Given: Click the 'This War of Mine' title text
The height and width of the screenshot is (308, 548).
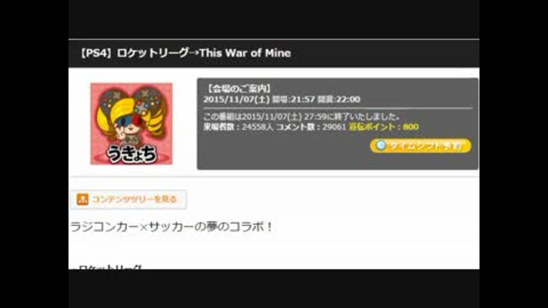Looking at the screenshot, I should point(245,53).
